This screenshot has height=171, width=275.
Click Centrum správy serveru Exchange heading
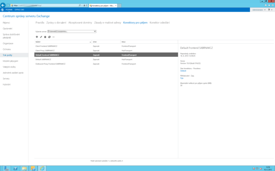tap(26, 16)
